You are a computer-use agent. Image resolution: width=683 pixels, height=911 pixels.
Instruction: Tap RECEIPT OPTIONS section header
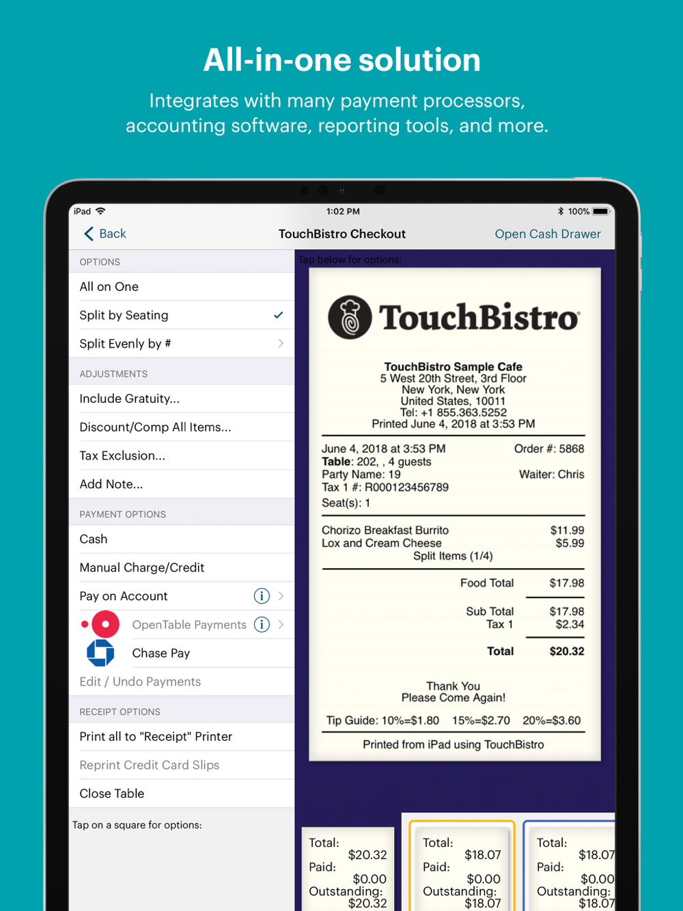coord(120,712)
